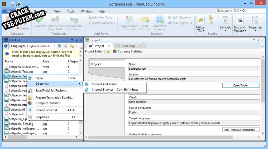
Task: Click the Save icon in the title bar
Action: pos(12,4)
